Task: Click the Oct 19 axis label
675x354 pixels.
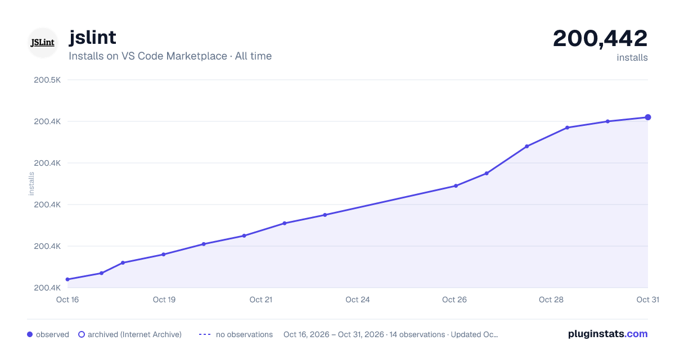Action: (x=164, y=299)
